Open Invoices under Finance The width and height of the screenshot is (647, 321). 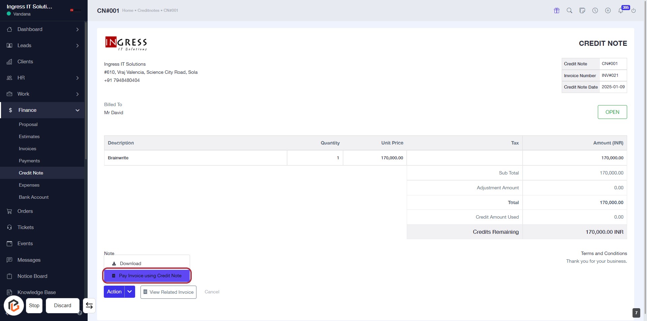pyautogui.click(x=27, y=149)
